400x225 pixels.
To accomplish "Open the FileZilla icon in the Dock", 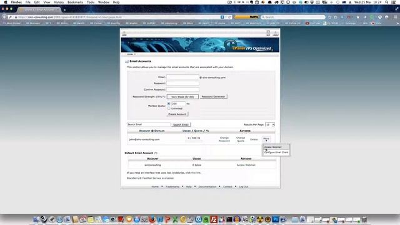I will pos(214,219).
